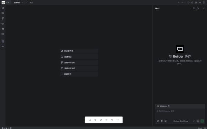Open the Search view in activity bar

(3, 13)
